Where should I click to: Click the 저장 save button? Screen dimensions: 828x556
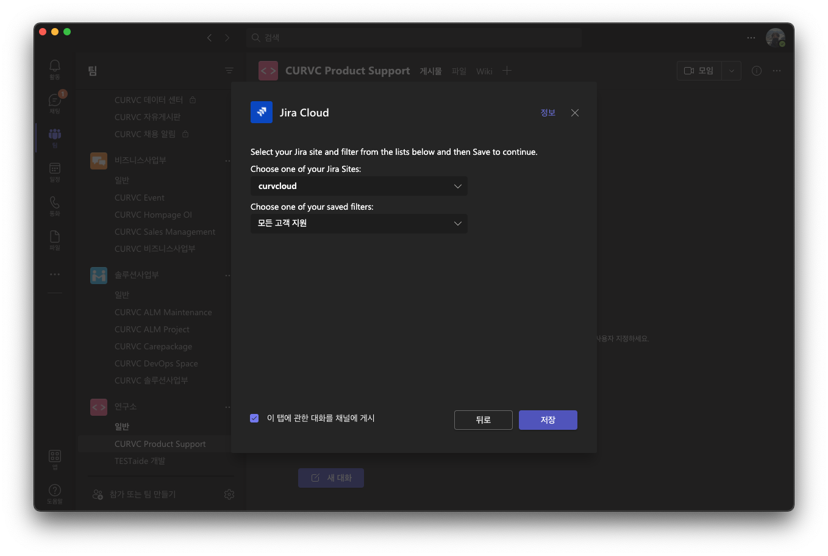[548, 420]
